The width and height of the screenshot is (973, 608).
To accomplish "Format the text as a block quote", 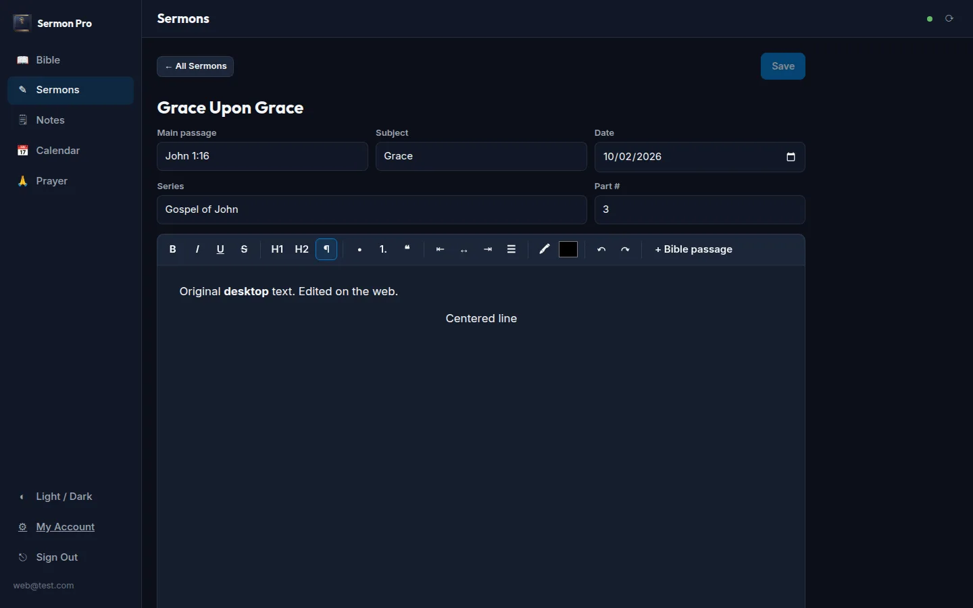I will coord(407,249).
